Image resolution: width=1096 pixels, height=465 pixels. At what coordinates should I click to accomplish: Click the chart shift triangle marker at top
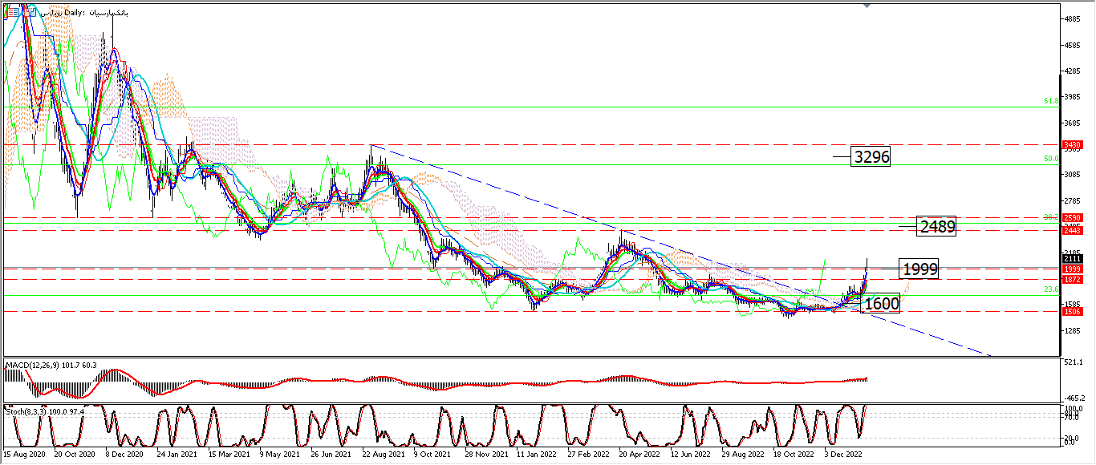click(867, 6)
